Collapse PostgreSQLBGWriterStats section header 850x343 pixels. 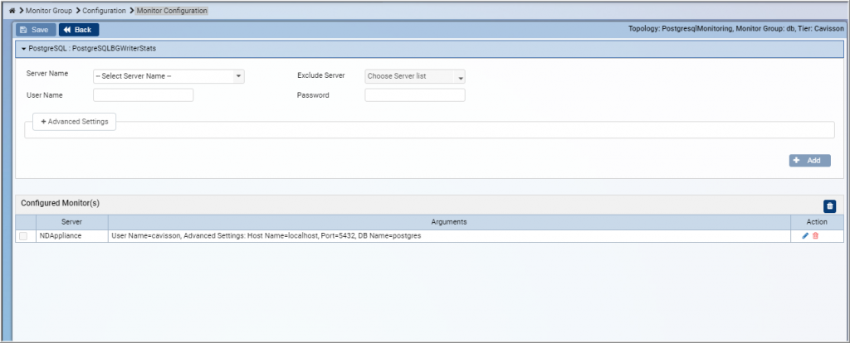pyautogui.click(x=429, y=49)
